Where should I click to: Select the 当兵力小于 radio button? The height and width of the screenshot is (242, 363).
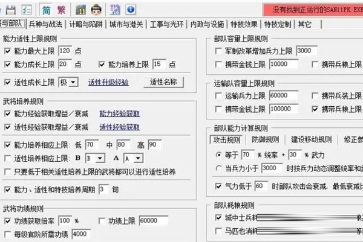point(218,168)
